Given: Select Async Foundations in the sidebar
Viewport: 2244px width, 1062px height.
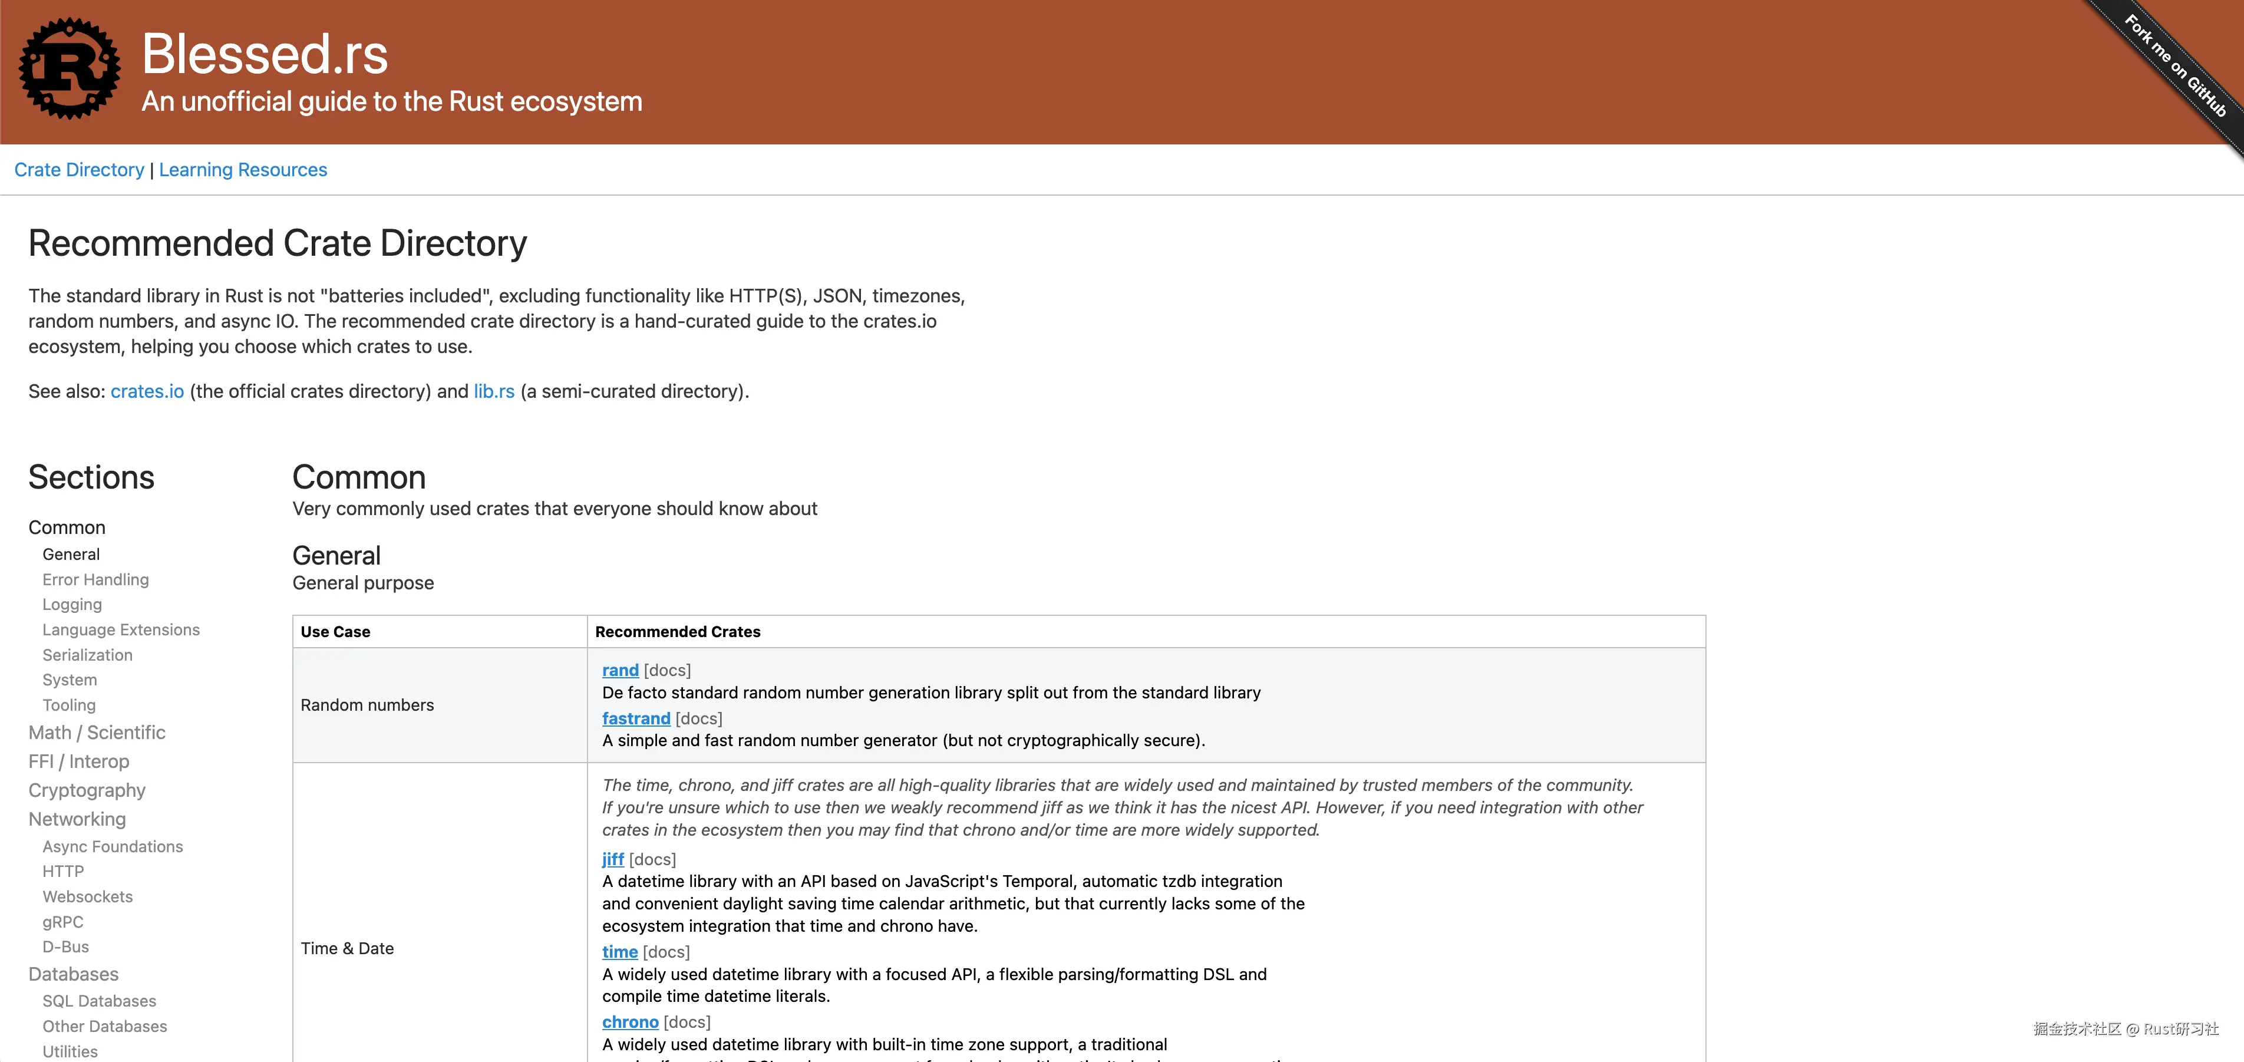Looking at the screenshot, I should 113,847.
